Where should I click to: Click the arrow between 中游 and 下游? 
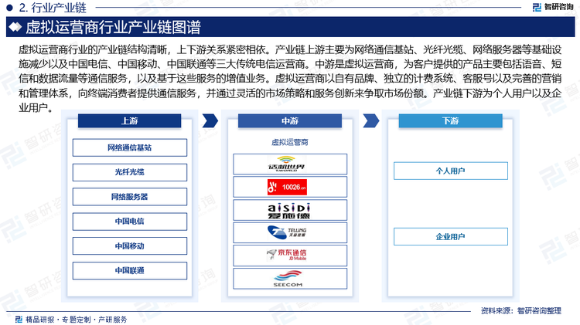(371, 120)
